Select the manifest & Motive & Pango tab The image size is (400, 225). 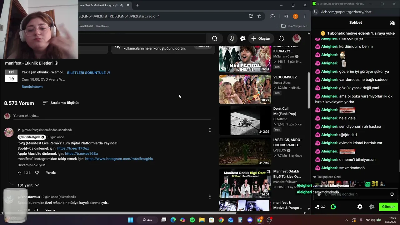coord(100,5)
